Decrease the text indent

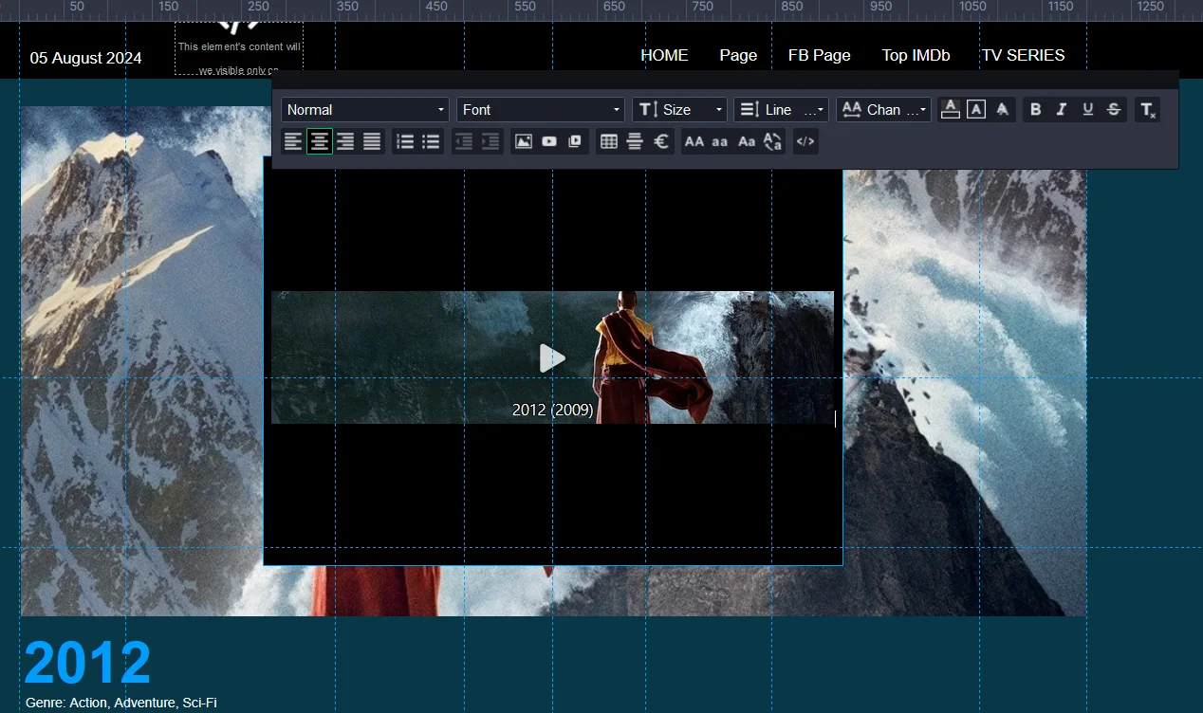[x=464, y=142]
